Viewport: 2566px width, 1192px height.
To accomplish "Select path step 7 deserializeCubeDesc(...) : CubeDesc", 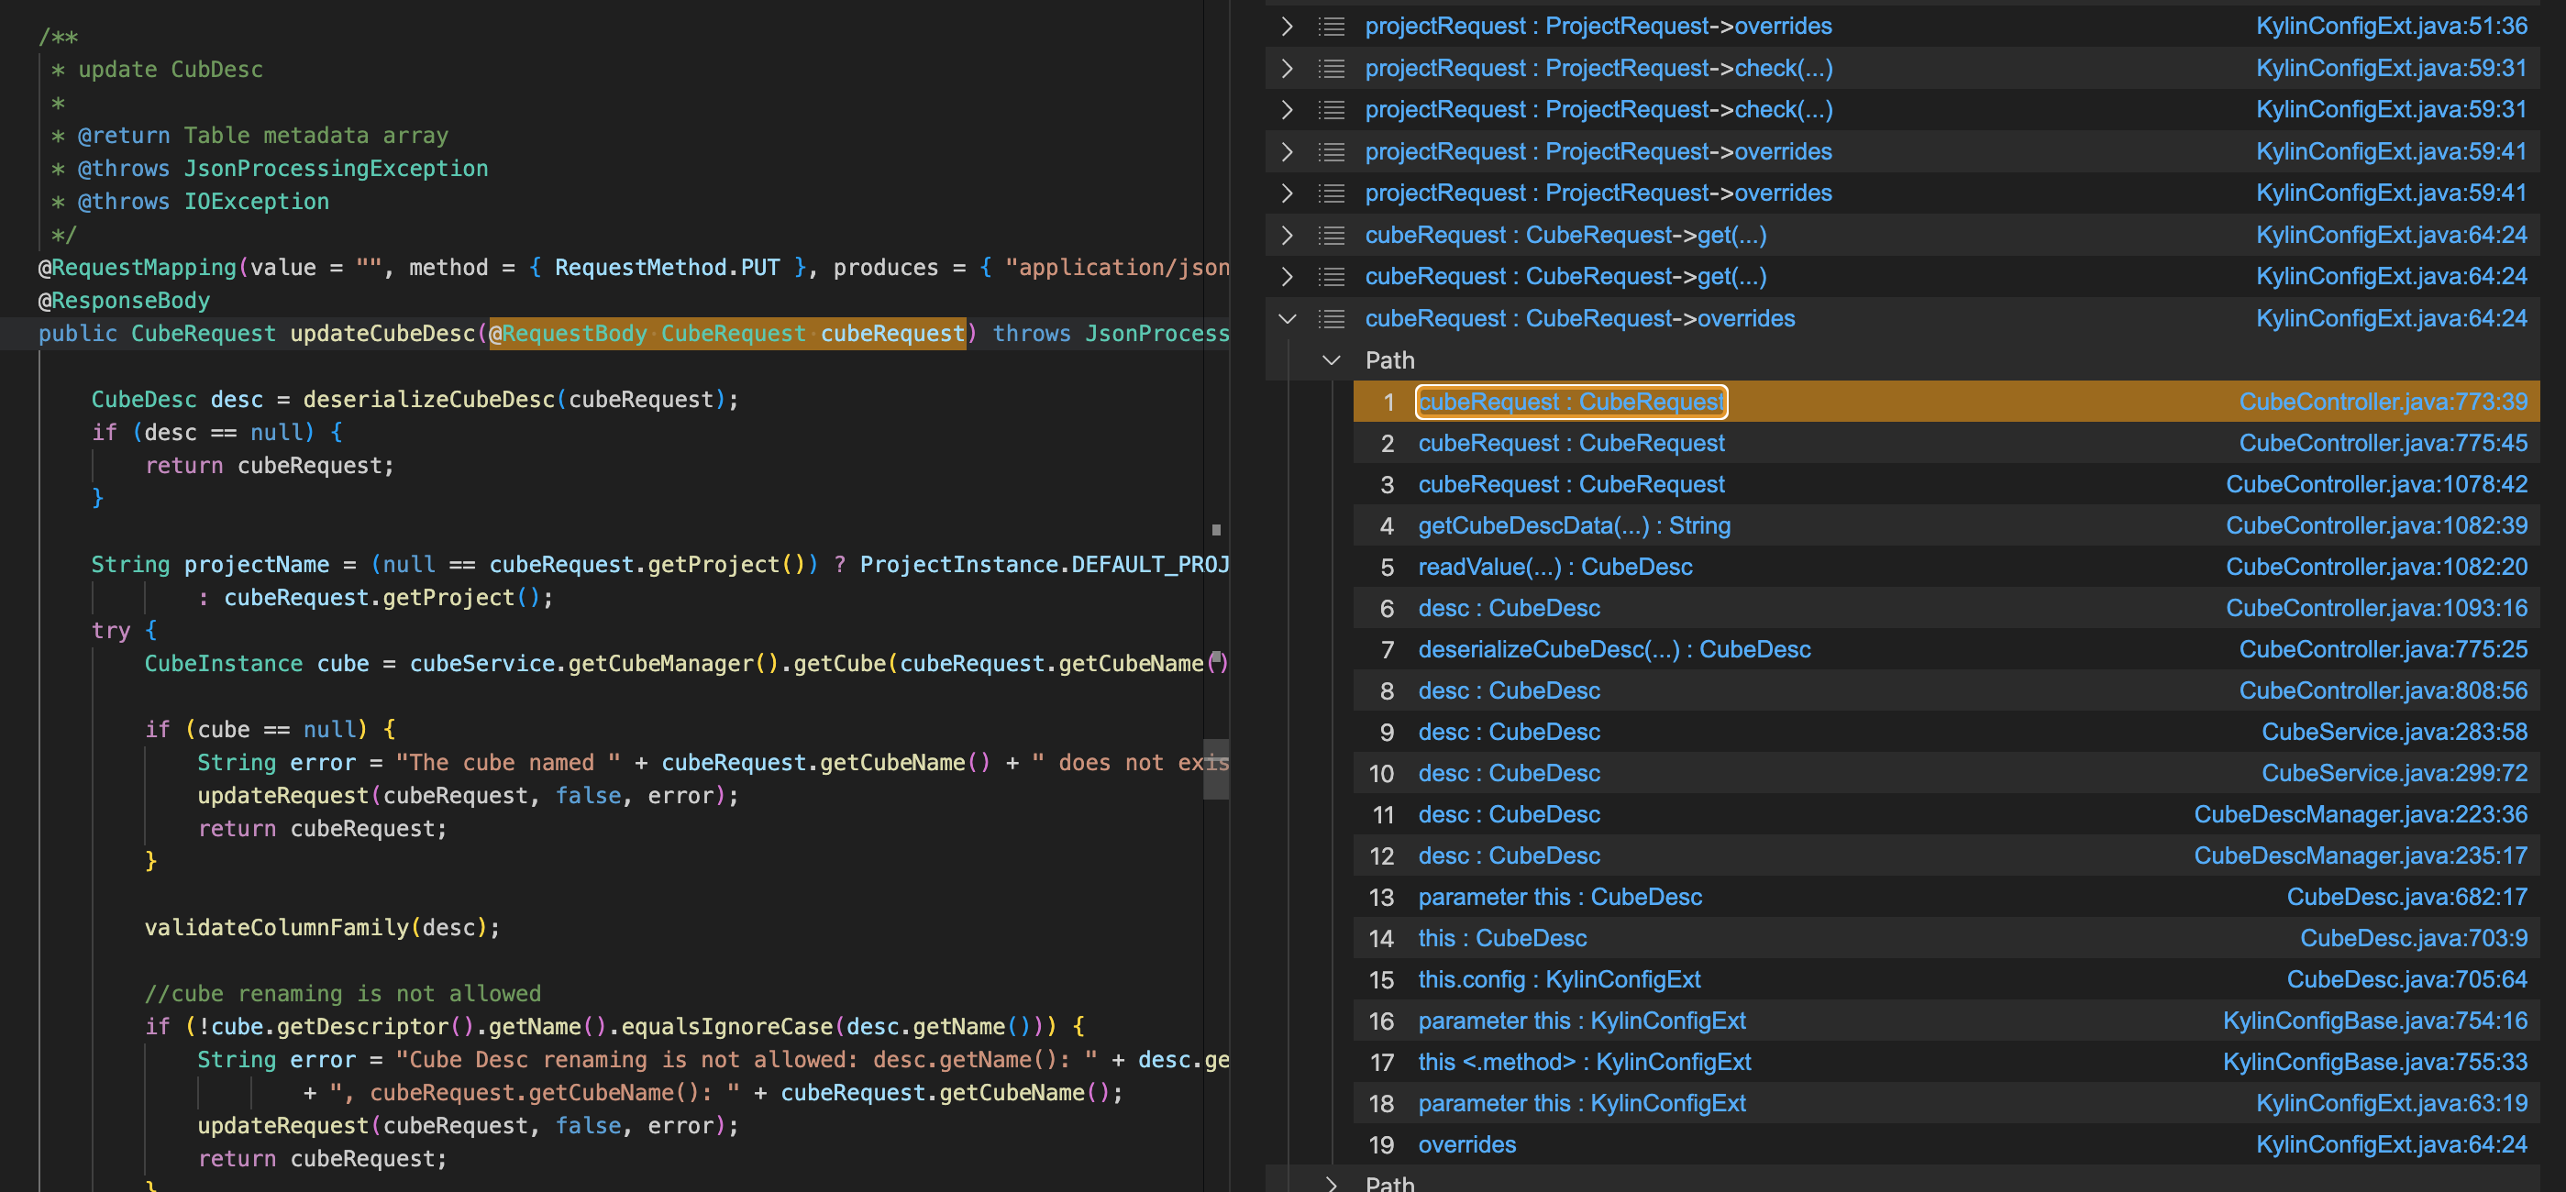I will click(1614, 649).
